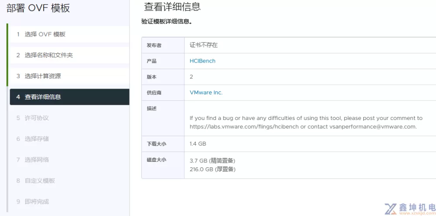Click the 描述 row label
Viewport: 436px width, 216px height.
point(152,108)
